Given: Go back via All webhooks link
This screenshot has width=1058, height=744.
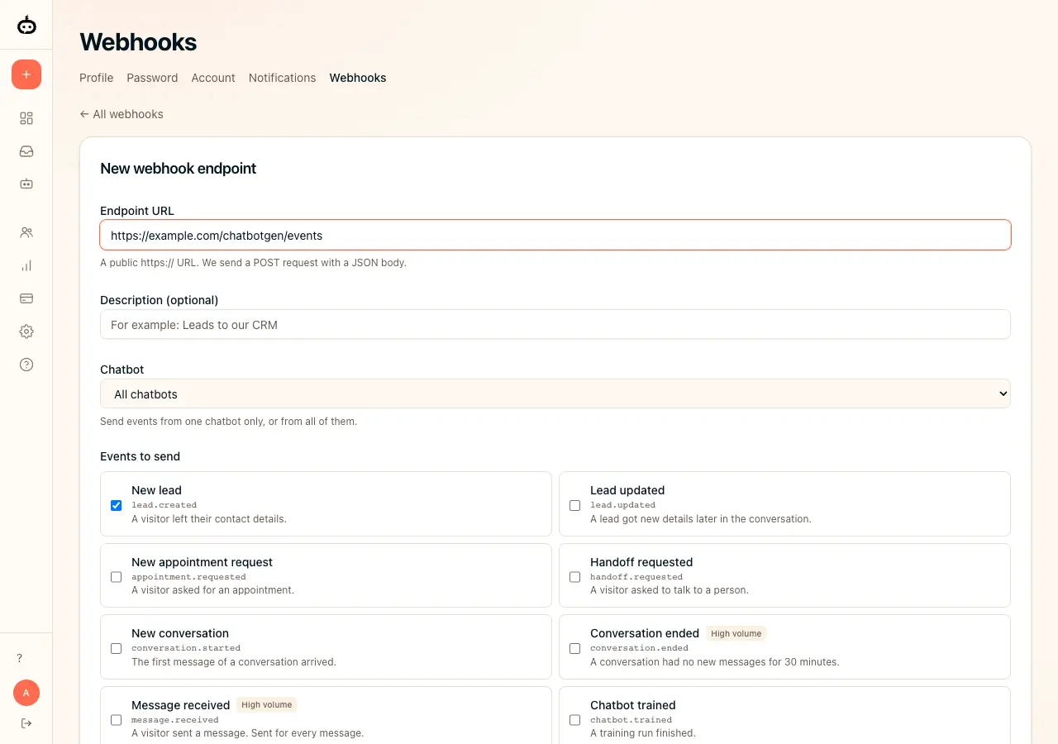Looking at the screenshot, I should 122,114.
